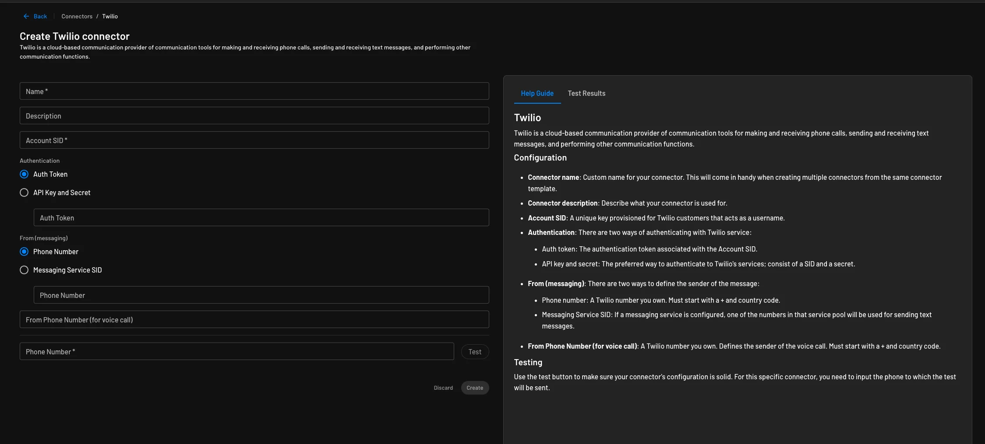The height and width of the screenshot is (444, 985).
Task: Click the Account SID field
Action: (254, 140)
